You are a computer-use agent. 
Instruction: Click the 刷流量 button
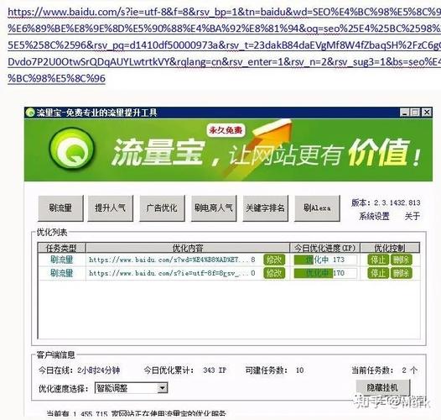point(60,208)
